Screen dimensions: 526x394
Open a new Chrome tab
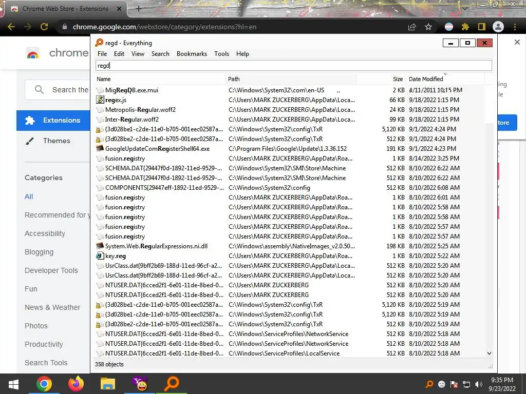coord(139,9)
